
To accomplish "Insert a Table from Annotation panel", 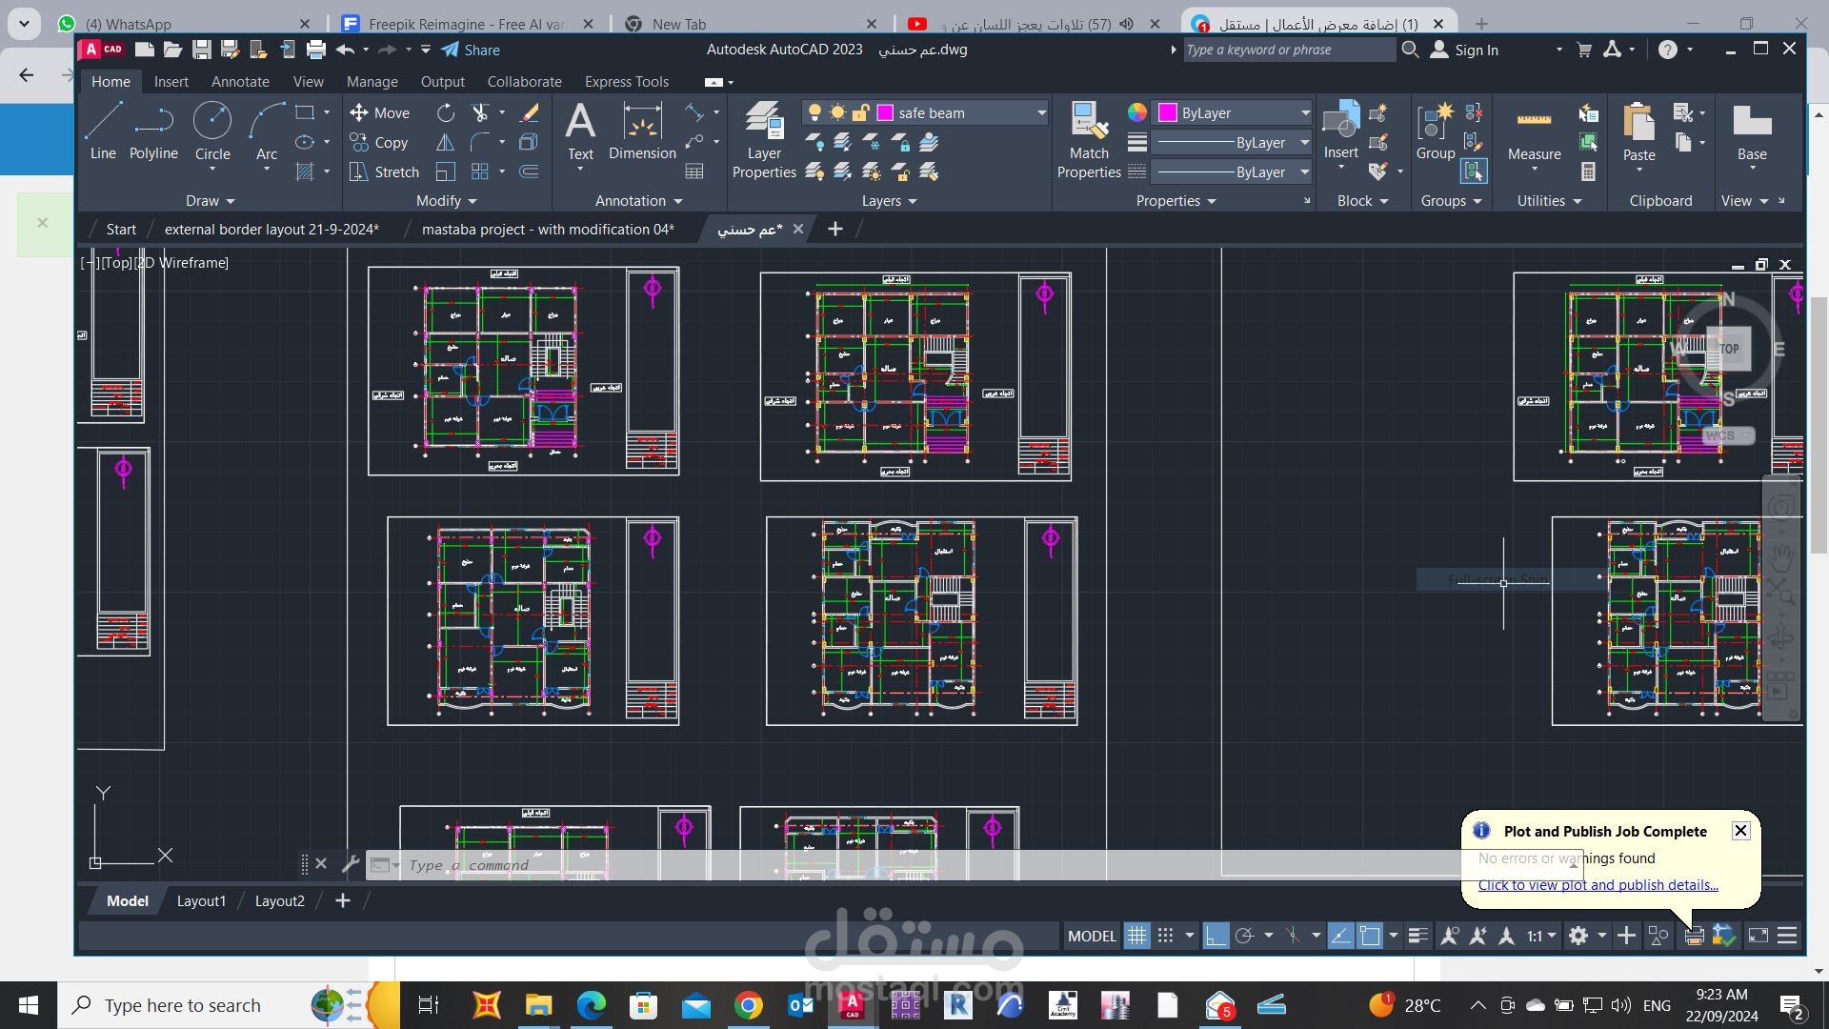I will pos(694,171).
